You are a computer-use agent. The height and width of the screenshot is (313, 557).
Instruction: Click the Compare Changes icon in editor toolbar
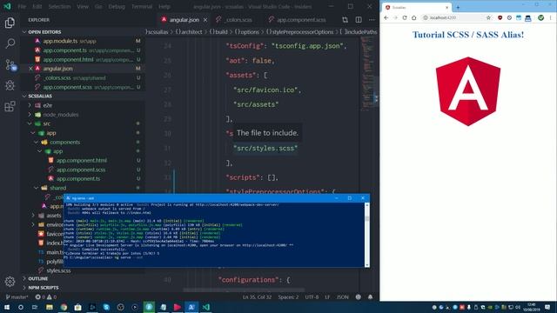[x=345, y=20]
